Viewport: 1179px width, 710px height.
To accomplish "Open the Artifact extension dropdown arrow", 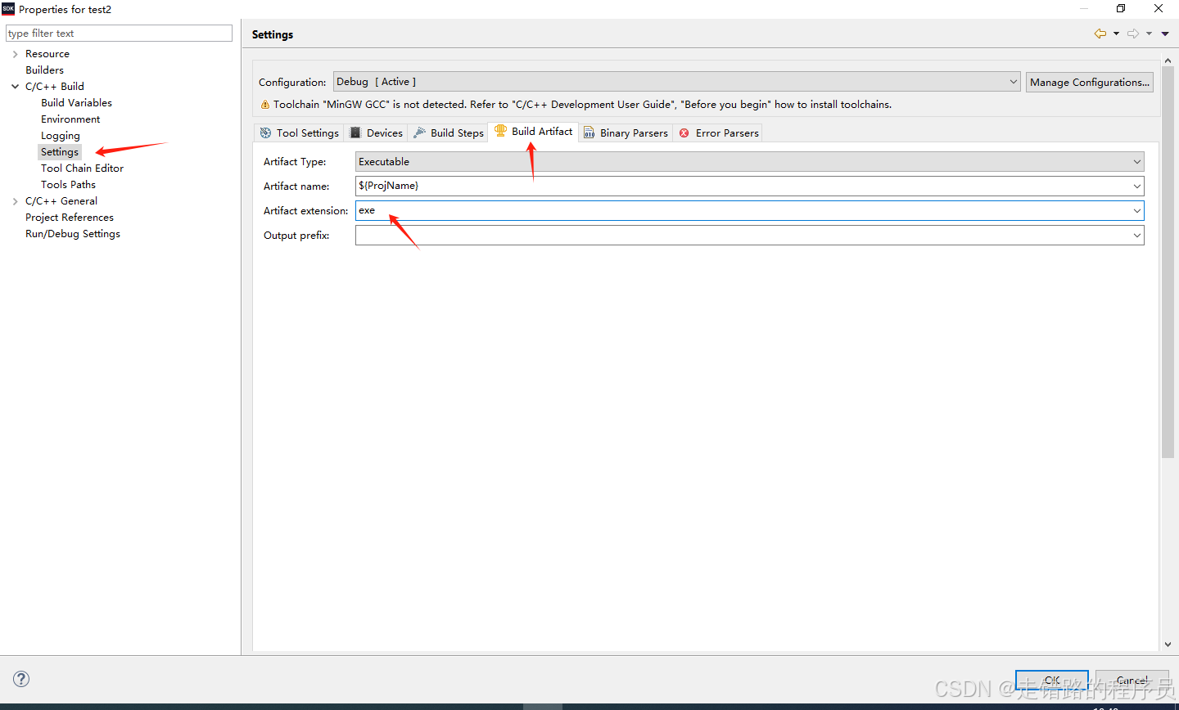I will coord(1137,211).
